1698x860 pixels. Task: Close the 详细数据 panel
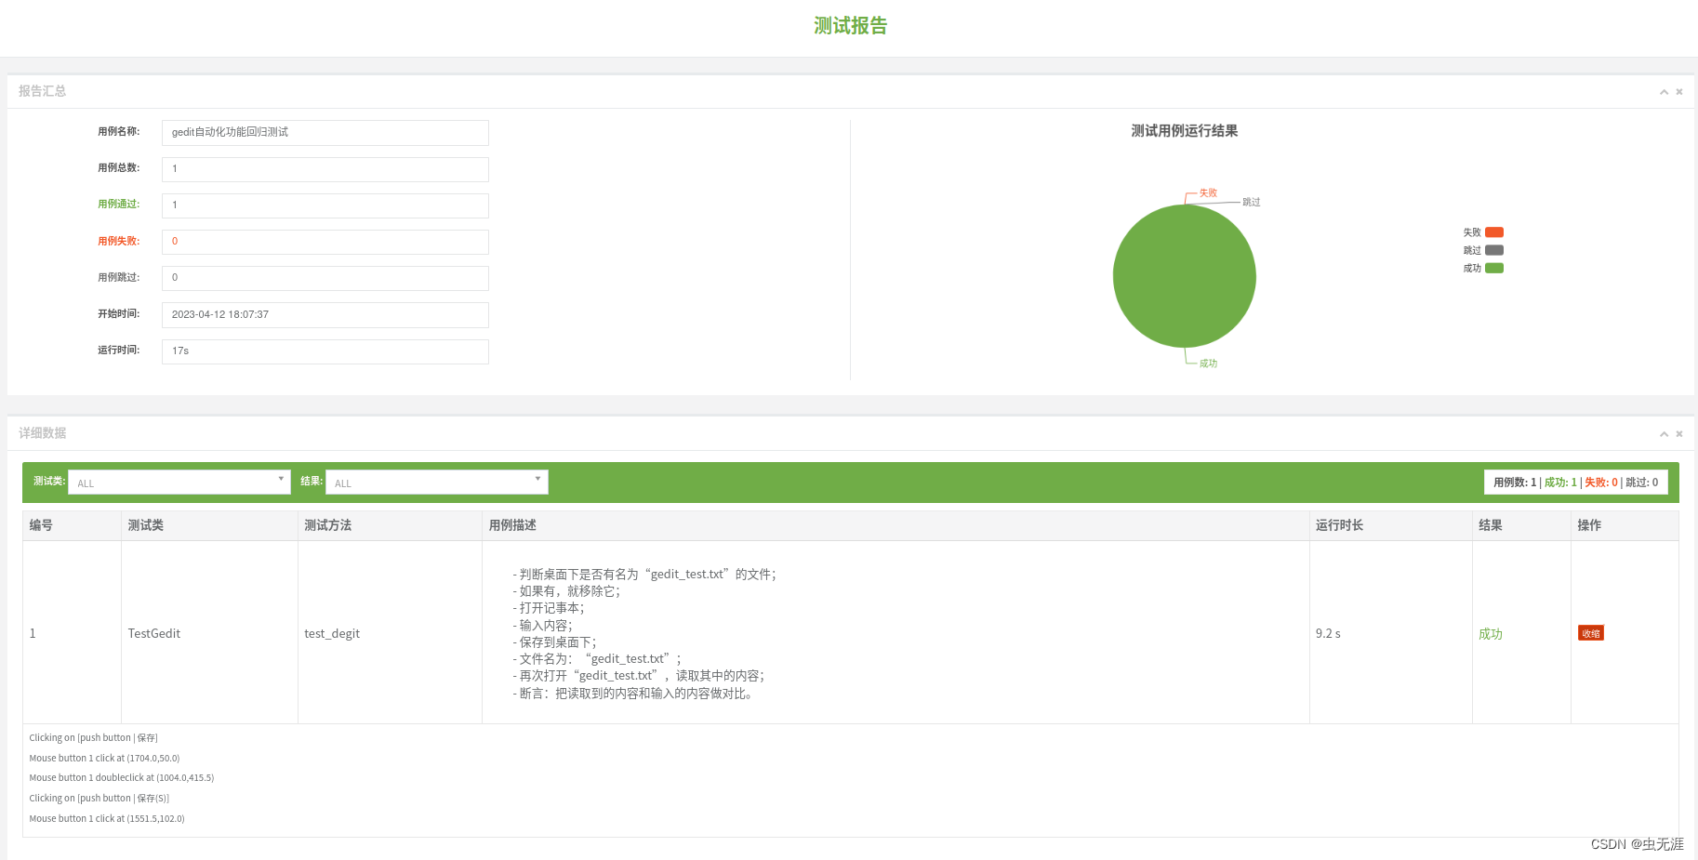point(1679,434)
